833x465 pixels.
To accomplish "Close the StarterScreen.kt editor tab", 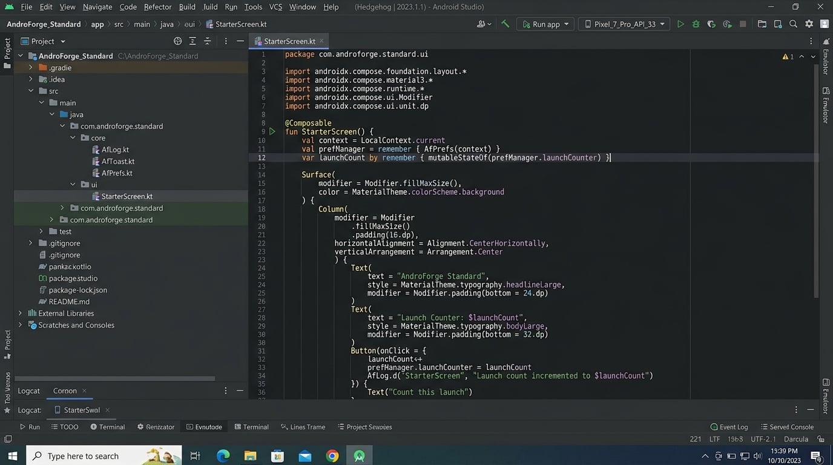I will tap(322, 41).
